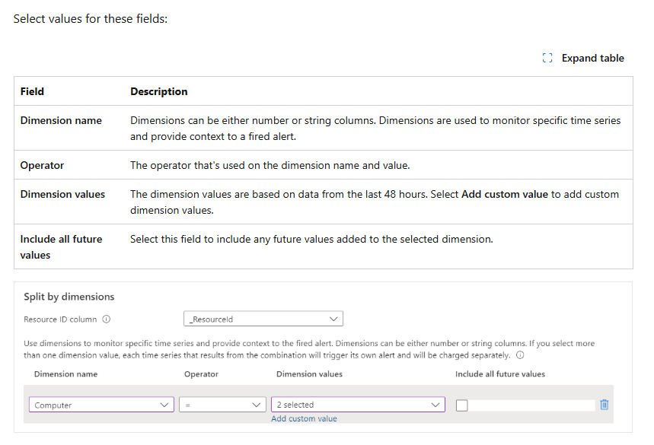
Task: Click the 'Dimension values' table row label
Action: pos(62,194)
